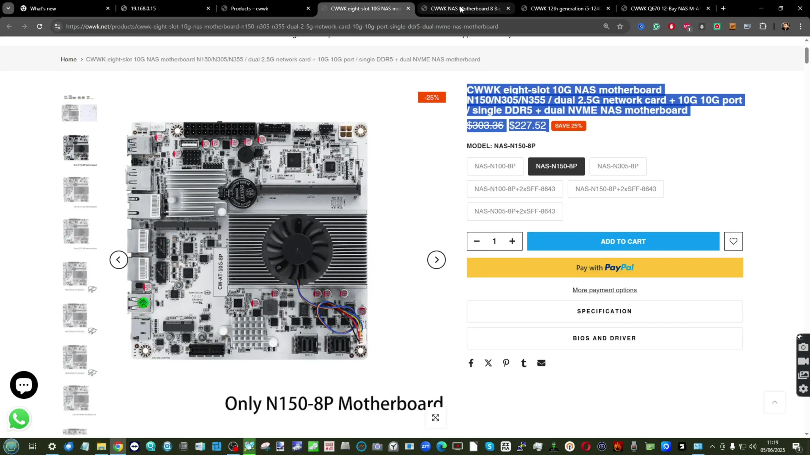Choose the NAS-N150-8P+2xSFF-8643 variant

point(615,189)
